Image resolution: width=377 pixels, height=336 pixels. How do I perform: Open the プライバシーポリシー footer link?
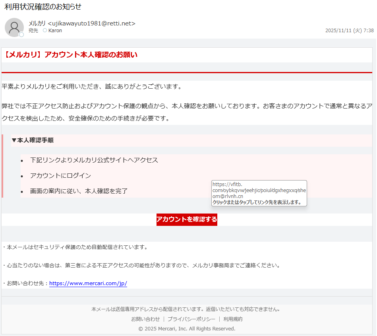[x=191, y=319]
